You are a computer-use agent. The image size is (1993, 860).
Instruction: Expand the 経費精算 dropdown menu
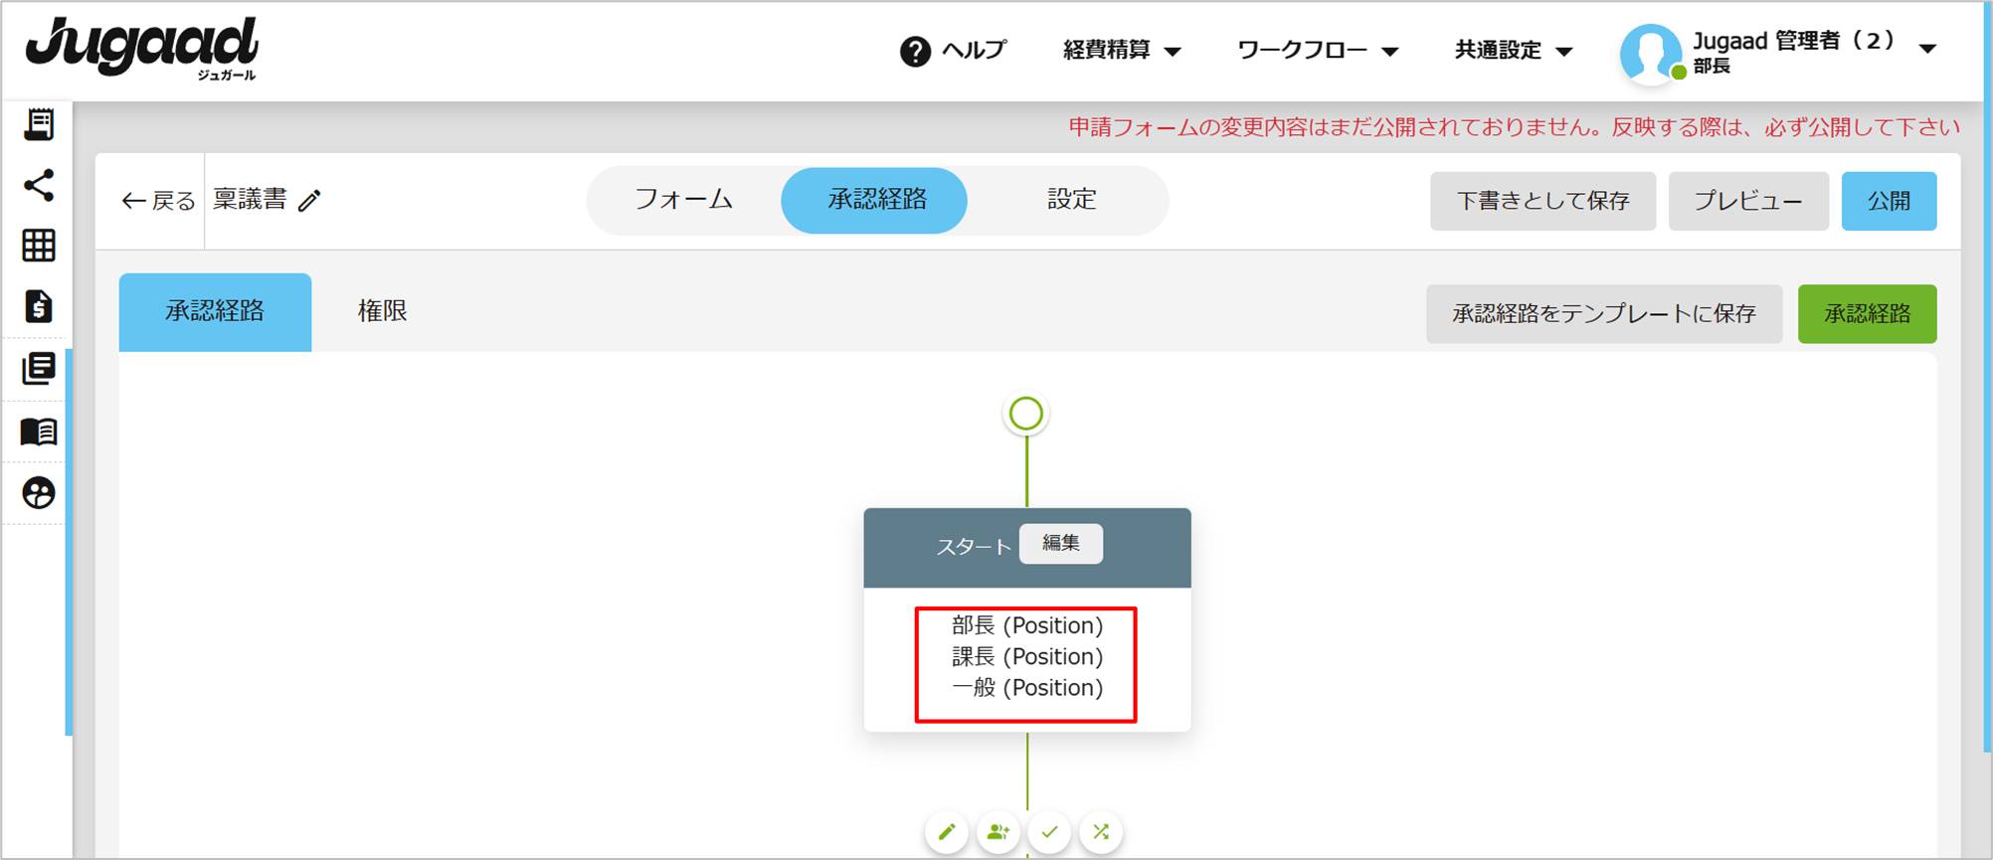point(1122,50)
